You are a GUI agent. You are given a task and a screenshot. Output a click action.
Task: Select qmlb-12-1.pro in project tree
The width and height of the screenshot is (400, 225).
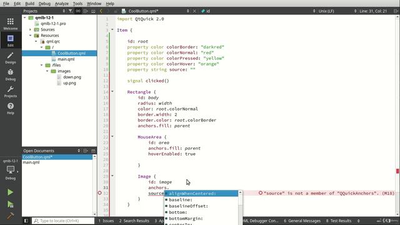click(53, 24)
